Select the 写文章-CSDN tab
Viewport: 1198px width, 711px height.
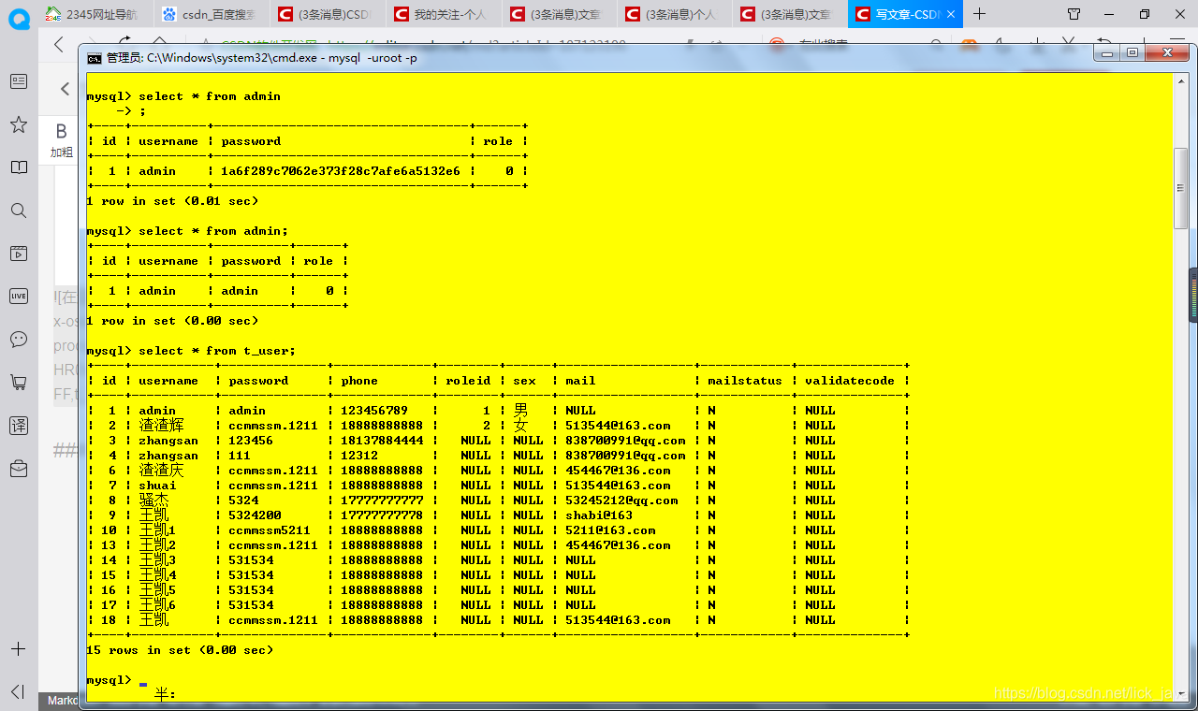click(903, 14)
